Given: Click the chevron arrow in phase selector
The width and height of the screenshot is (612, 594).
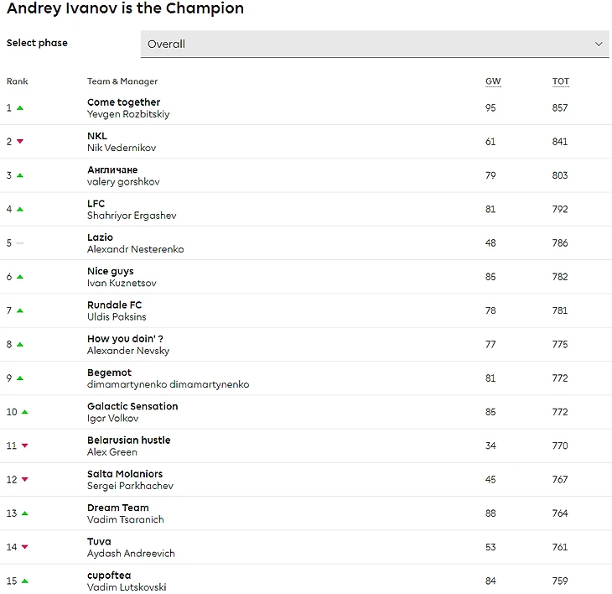Looking at the screenshot, I should pyautogui.click(x=599, y=44).
